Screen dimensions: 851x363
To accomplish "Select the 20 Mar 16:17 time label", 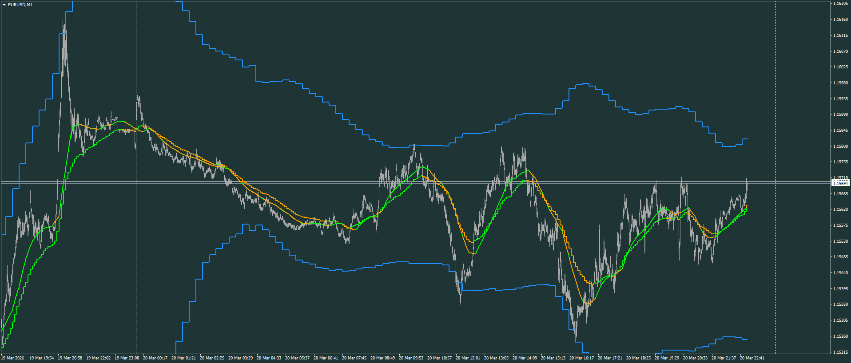I will [581, 358].
